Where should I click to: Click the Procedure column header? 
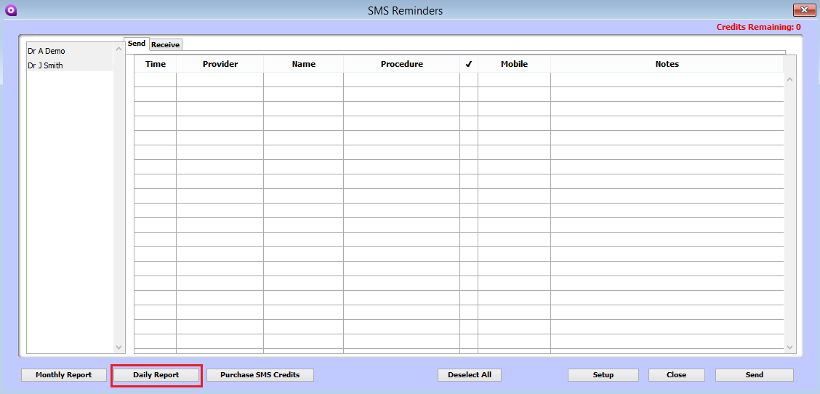401,64
